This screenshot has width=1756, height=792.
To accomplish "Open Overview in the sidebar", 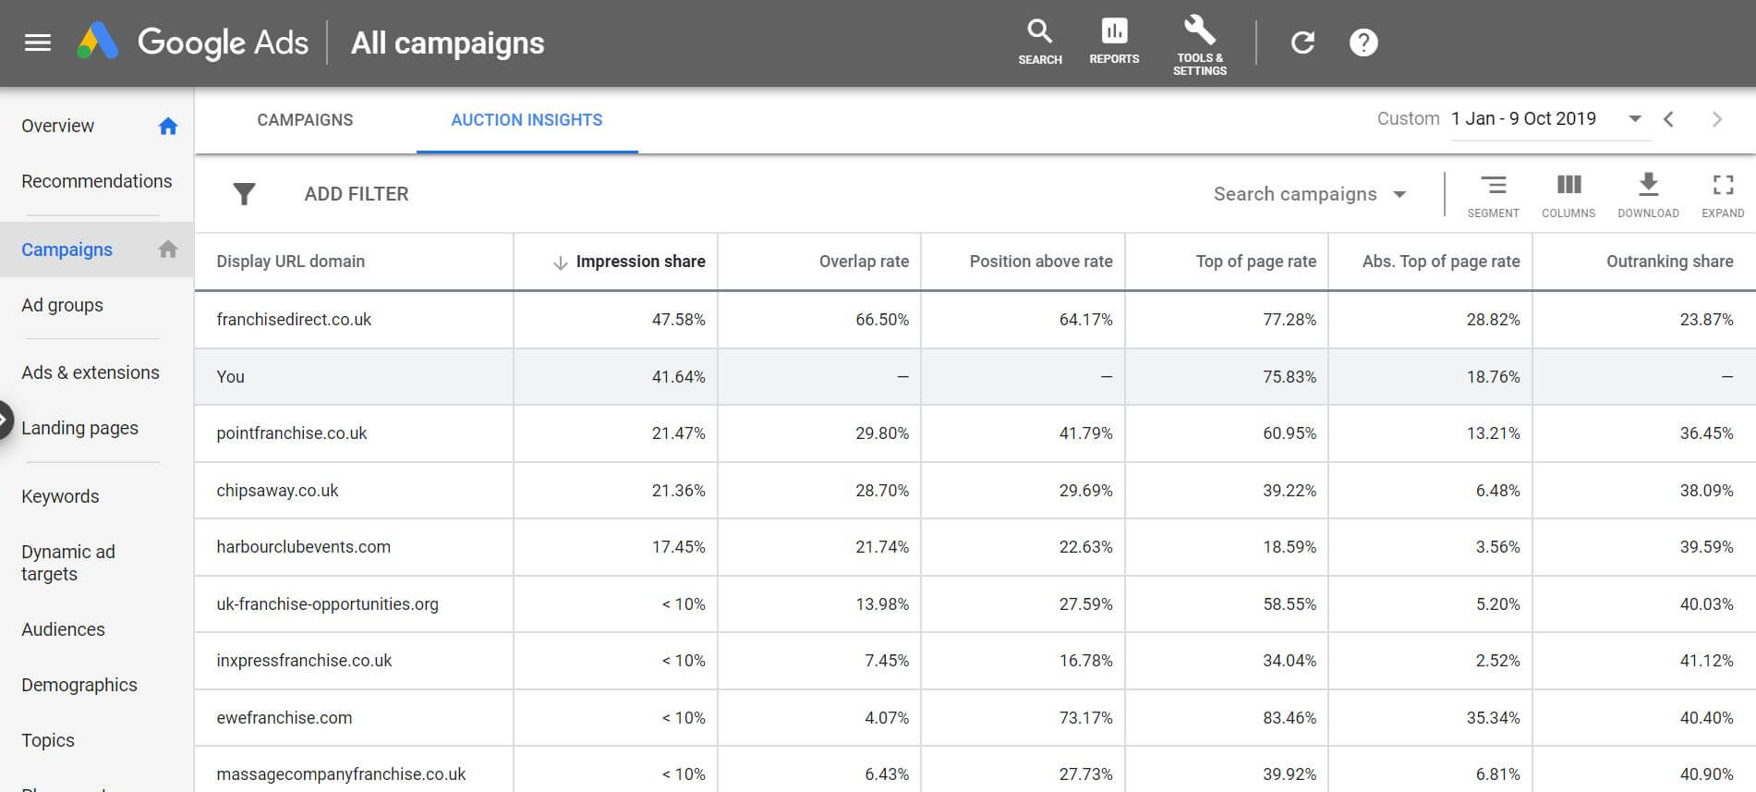I will pyautogui.click(x=57, y=126).
